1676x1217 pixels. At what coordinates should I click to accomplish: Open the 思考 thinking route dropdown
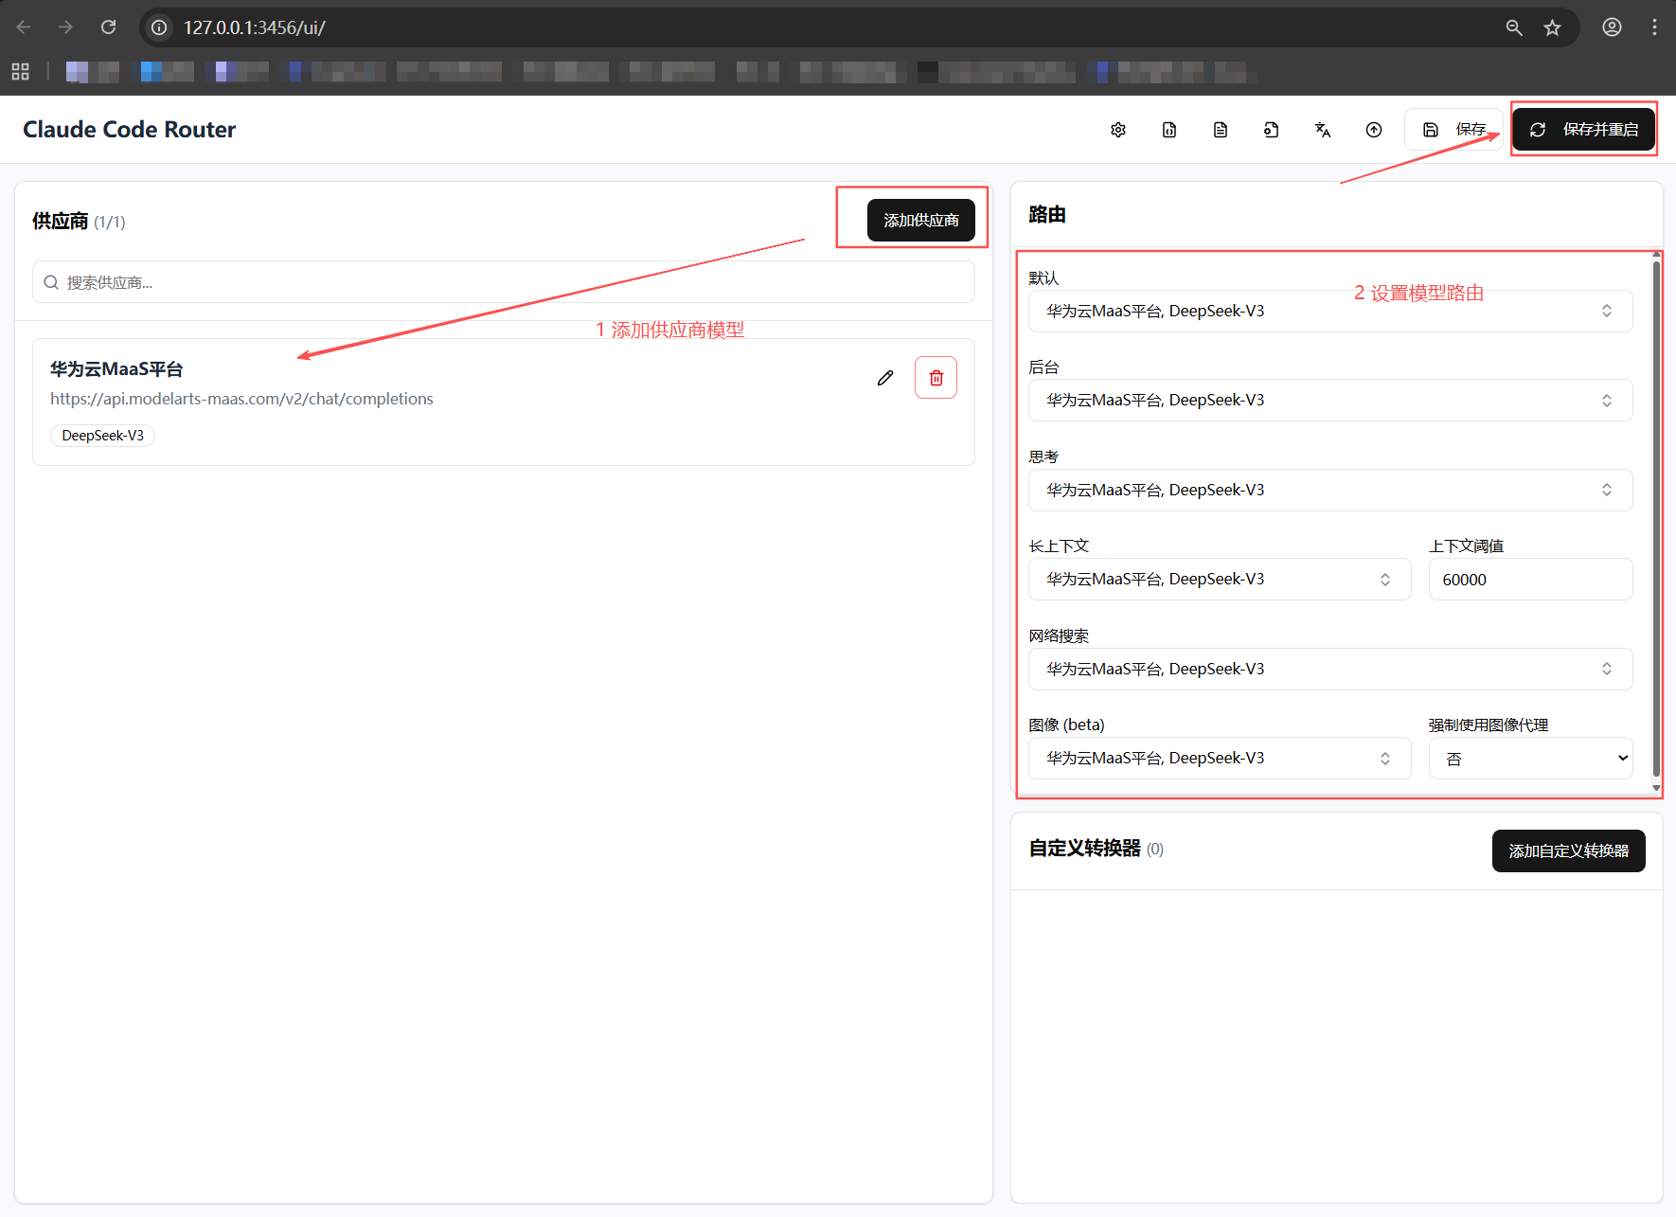coord(1330,491)
